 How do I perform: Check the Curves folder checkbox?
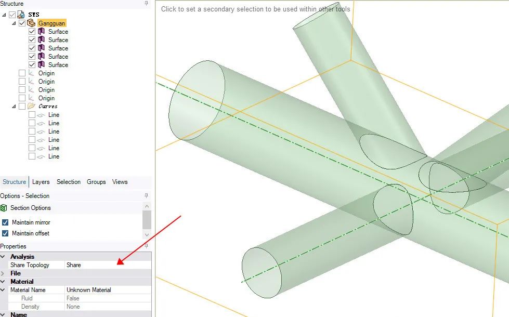coord(22,106)
